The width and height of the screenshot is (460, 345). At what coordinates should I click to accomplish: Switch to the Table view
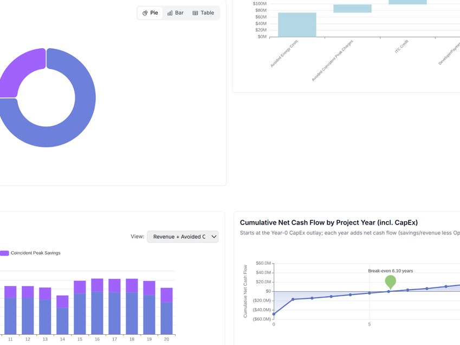pyautogui.click(x=203, y=13)
